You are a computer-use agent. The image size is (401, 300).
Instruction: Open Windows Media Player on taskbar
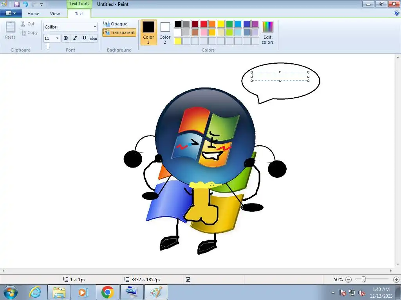pos(83,292)
